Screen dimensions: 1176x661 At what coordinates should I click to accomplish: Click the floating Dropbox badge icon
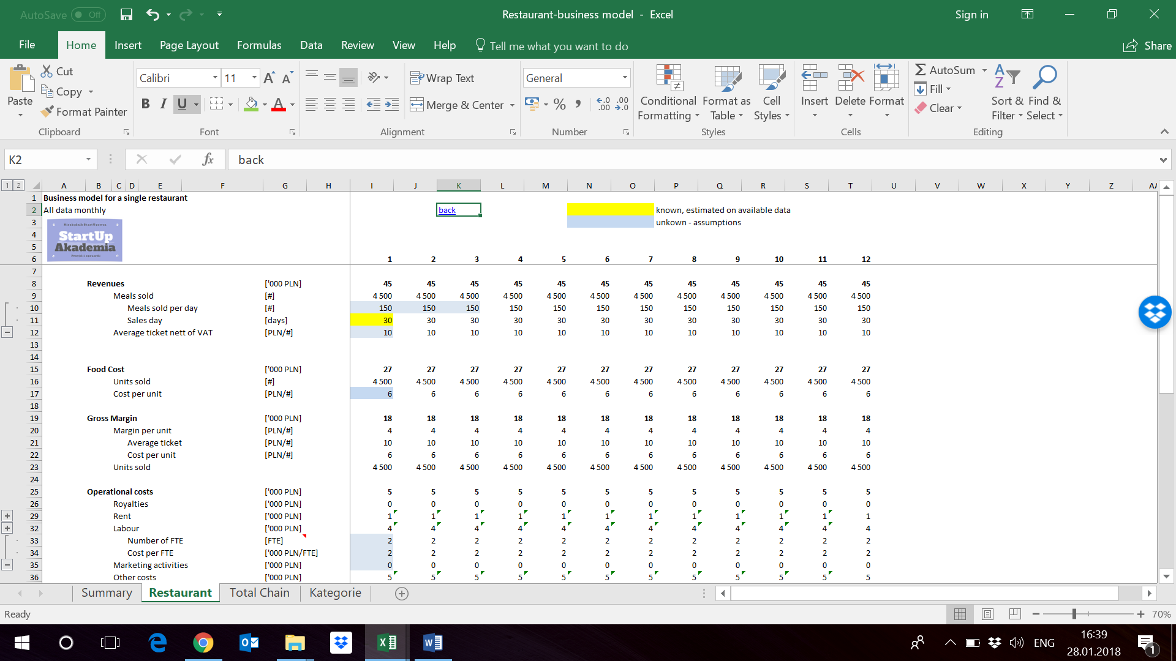coord(1155,312)
